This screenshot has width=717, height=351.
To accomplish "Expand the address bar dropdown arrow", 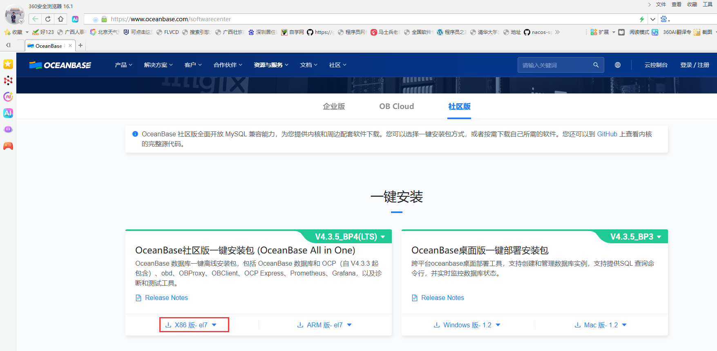I will coord(653,19).
